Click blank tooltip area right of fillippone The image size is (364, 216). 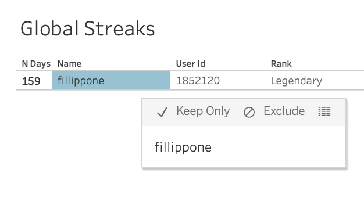click(x=279, y=146)
